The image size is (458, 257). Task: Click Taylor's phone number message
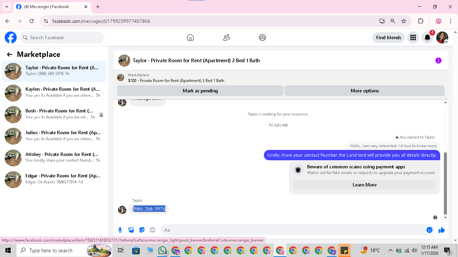click(149, 209)
